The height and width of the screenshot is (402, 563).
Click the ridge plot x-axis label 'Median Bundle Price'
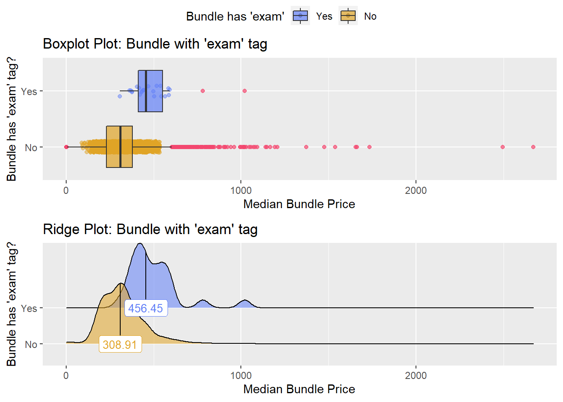click(x=299, y=389)
